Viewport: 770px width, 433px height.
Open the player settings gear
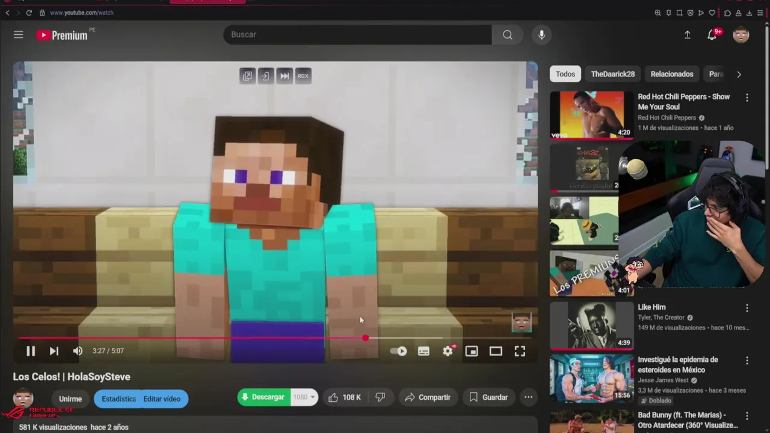point(448,351)
